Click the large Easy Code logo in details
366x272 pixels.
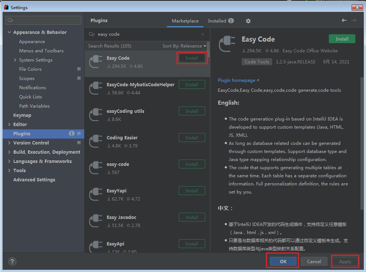[x=227, y=44]
